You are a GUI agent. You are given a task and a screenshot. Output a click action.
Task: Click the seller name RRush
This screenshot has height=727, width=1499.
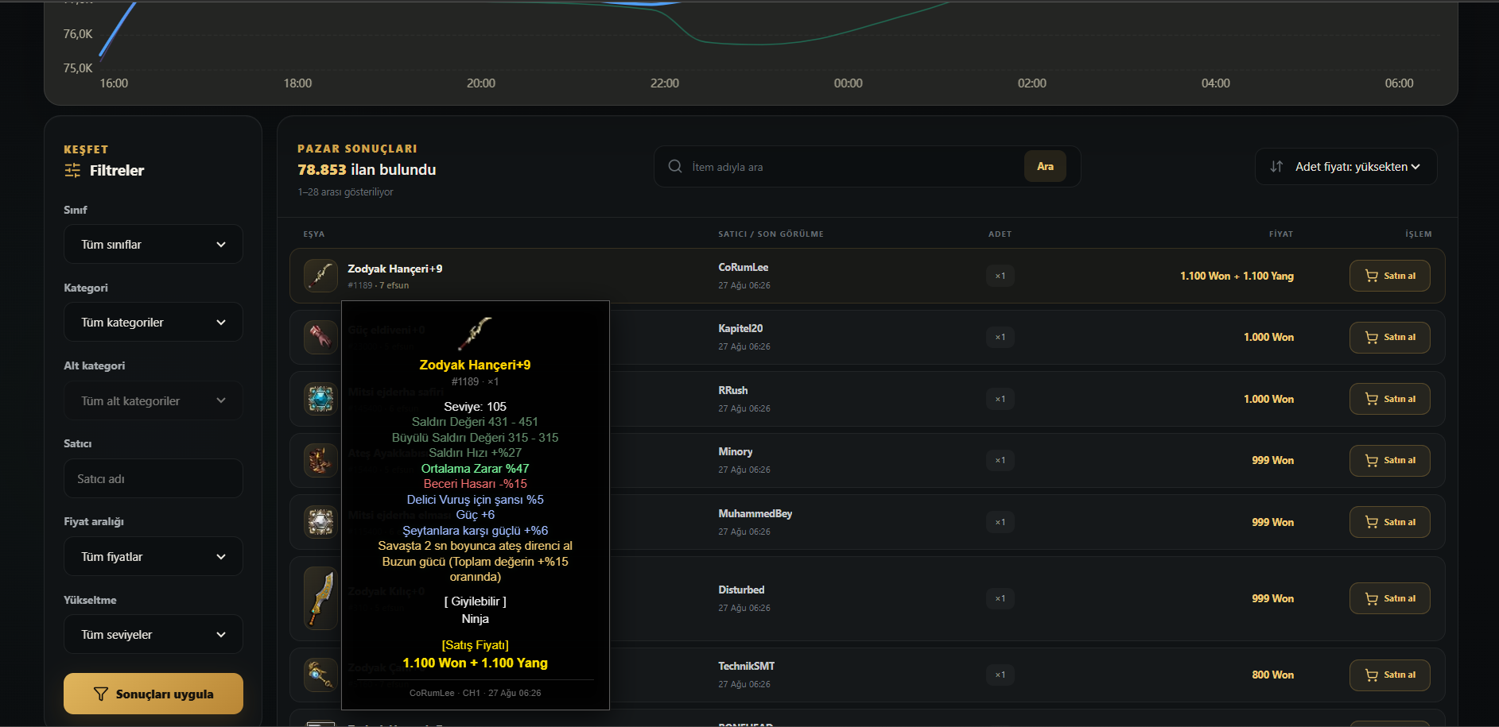733,391
